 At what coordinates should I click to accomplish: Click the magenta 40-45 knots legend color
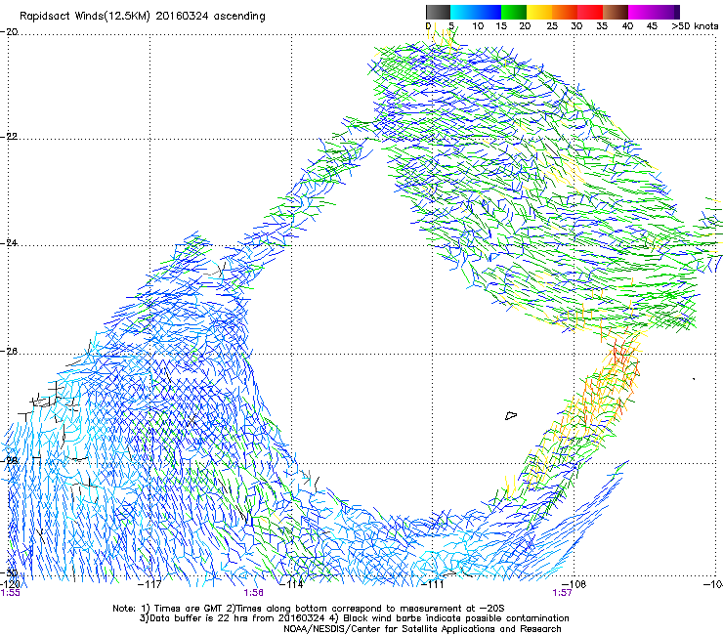(641, 12)
